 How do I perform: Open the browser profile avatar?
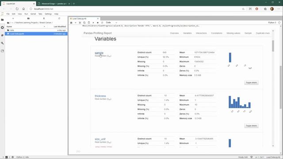point(272,9)
